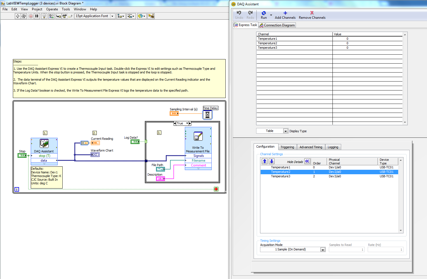Toggle Highlight Execution light bulb
Screen dimensions: 427x279
(x=44, y=16)
